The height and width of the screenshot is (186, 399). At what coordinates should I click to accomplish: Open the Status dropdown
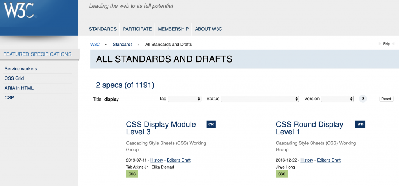(x=260, y=99)
